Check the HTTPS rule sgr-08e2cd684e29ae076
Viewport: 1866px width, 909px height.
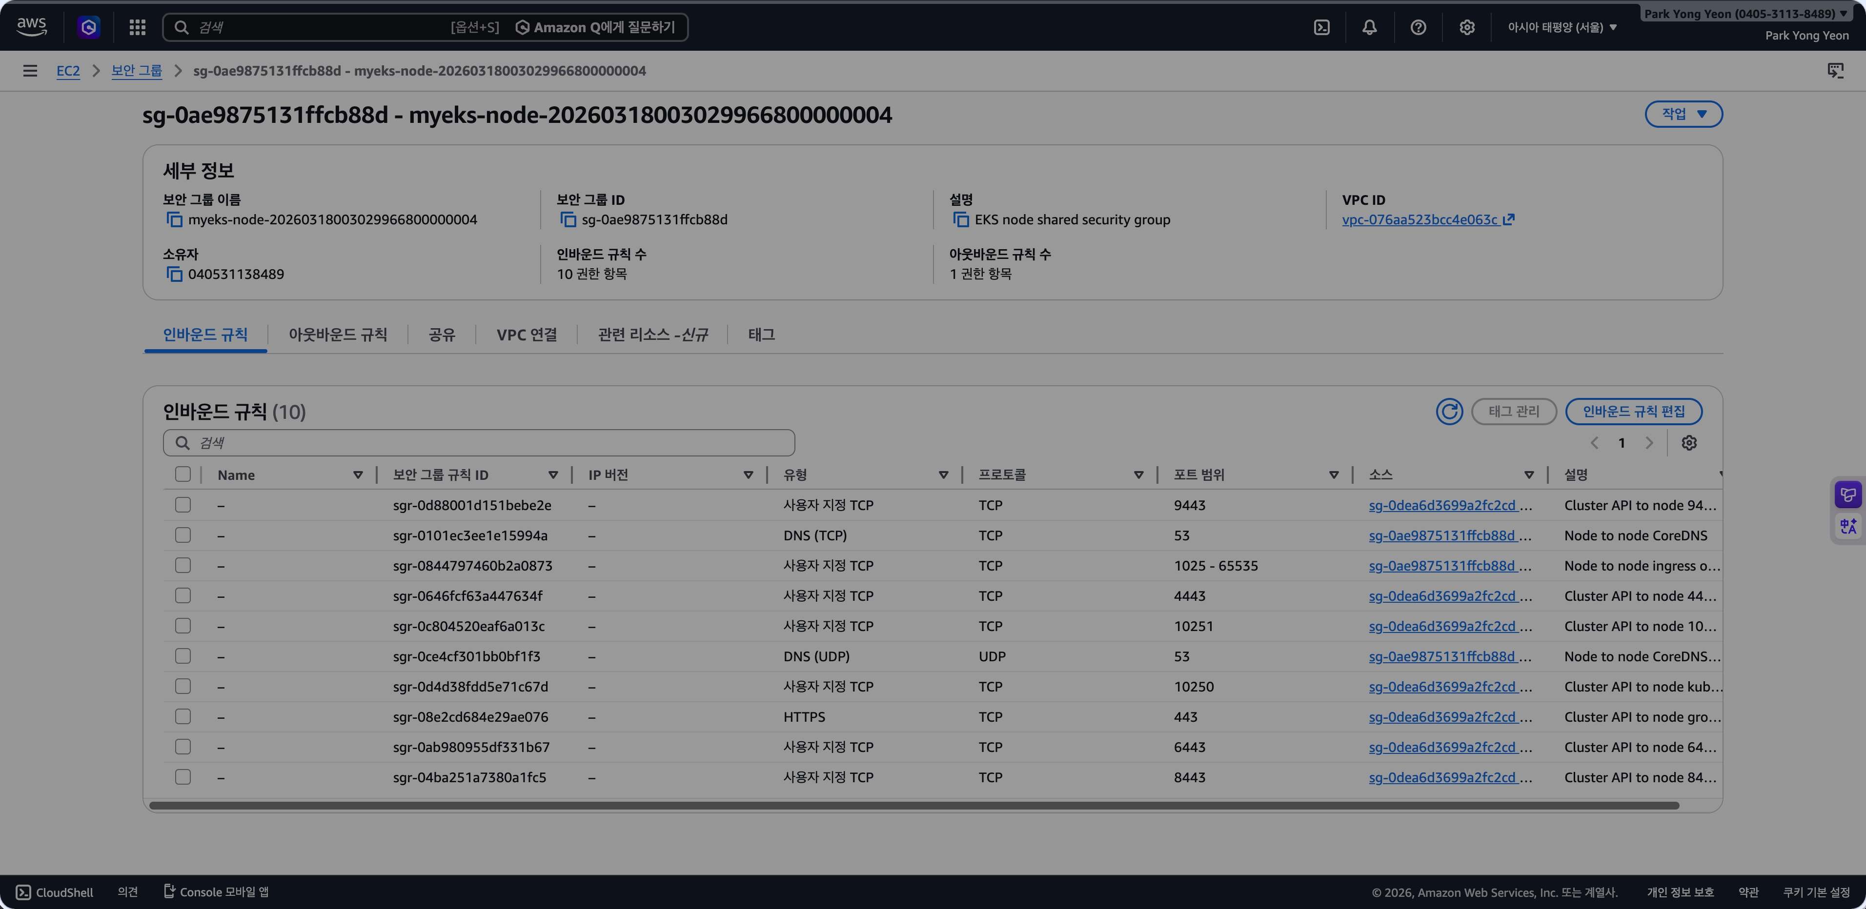pyautogui.click(x=183, y=716)
